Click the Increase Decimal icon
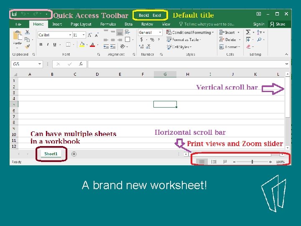Screen dimensions: 301x226 point(141,46)
